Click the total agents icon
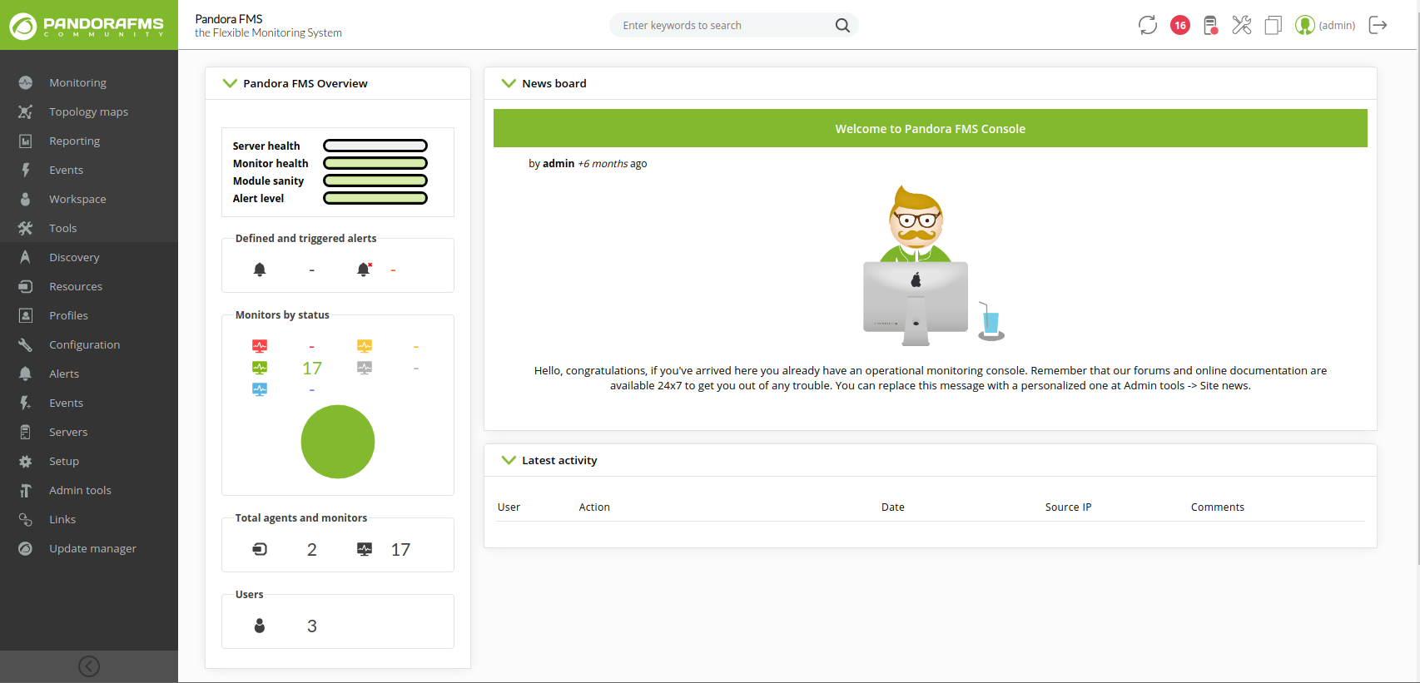Image resolution: width=1420 pixels, height=683 pixels. coord(260,549)
